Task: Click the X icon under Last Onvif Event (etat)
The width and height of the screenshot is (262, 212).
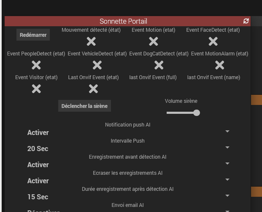Action: coord(93,88)
